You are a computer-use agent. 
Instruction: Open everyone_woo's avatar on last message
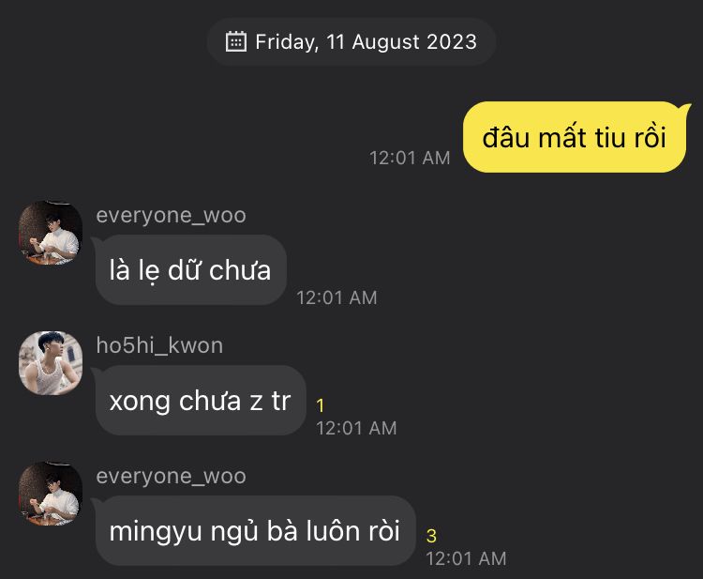coord(51,494)
